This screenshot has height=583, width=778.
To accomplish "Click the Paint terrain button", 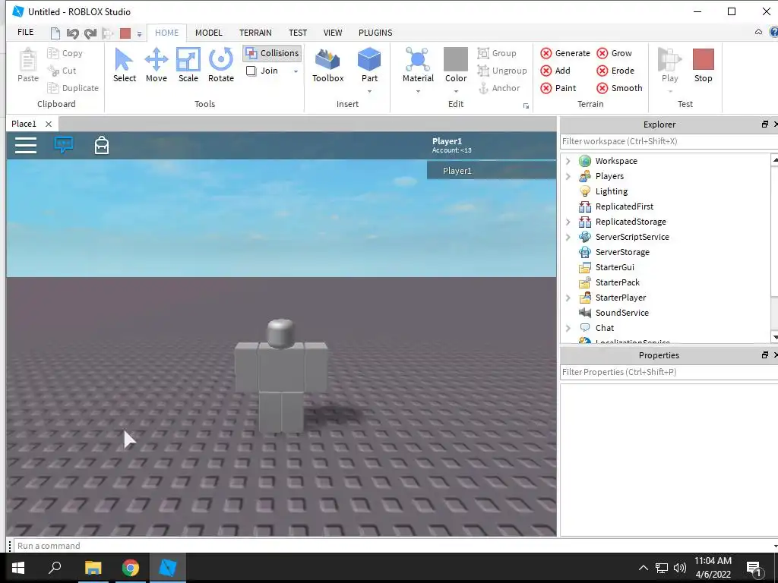I will (558, 88).
